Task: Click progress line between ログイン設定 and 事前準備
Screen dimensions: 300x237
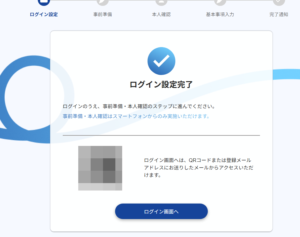Action: 73,1
